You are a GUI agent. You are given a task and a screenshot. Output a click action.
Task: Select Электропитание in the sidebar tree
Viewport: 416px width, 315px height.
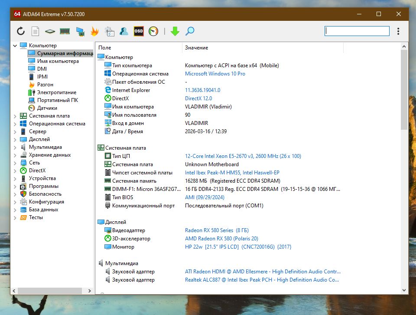[56, 92]
